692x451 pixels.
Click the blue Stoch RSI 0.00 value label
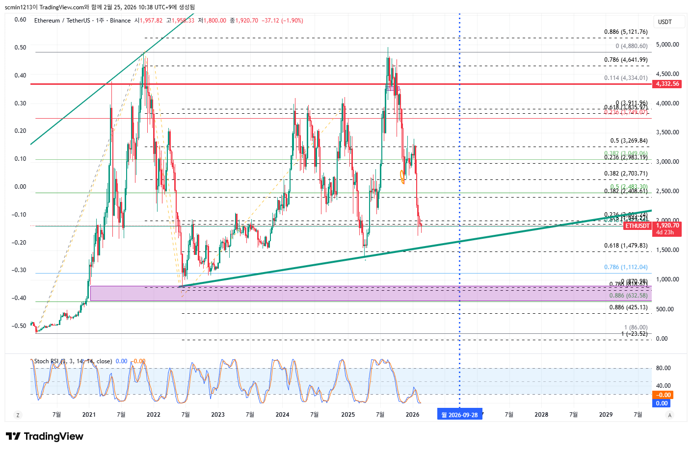point(662,403)
